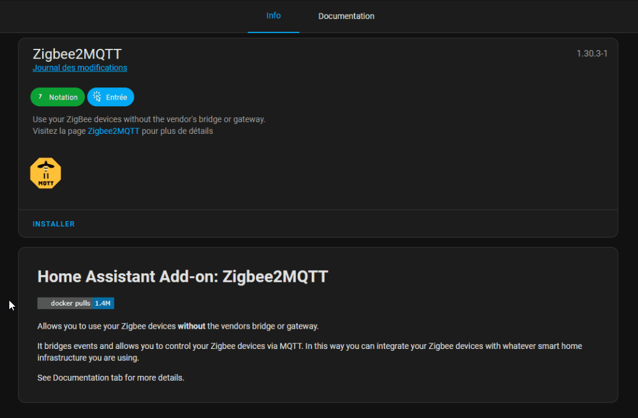Select the green Notation rating badge
638x418 pixels.
tap(57, 97)
